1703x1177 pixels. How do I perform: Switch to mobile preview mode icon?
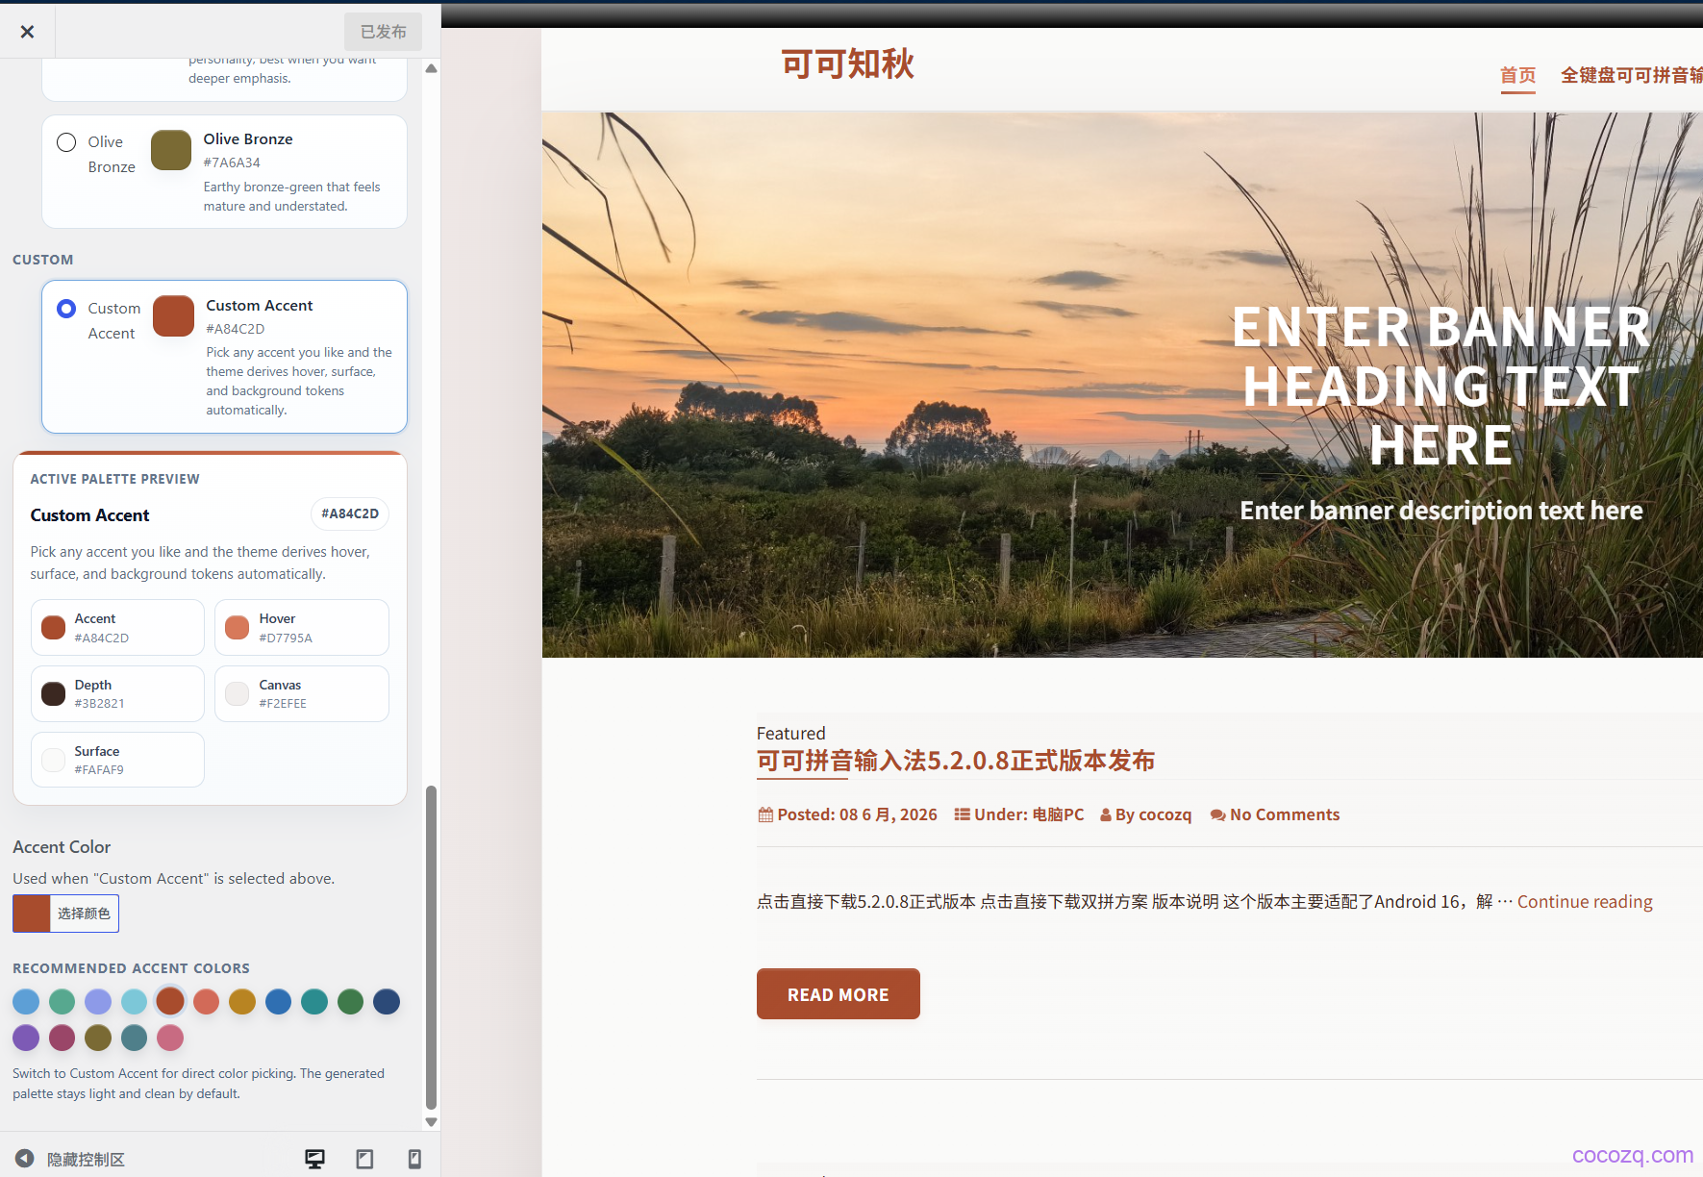[x=414, y=1159]
